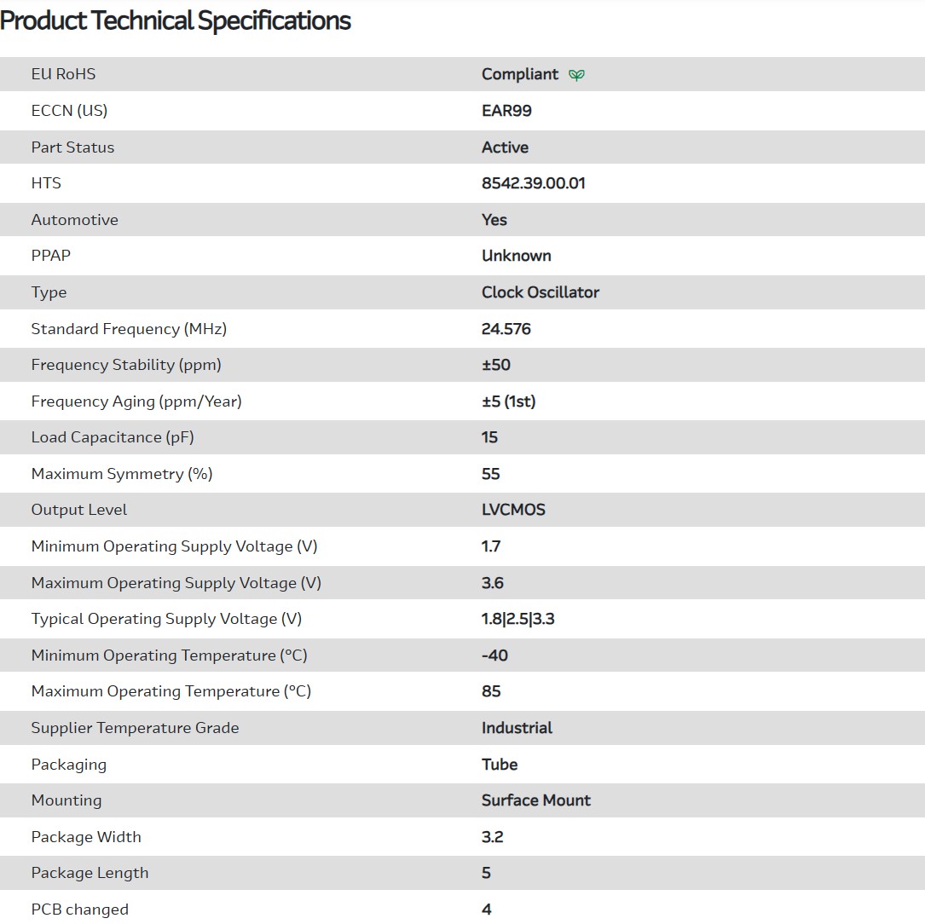Image resolution: width=925 pixels, height=924 pixels.
Task: Click the 'Automotive' row label
Action: [75, 220]
